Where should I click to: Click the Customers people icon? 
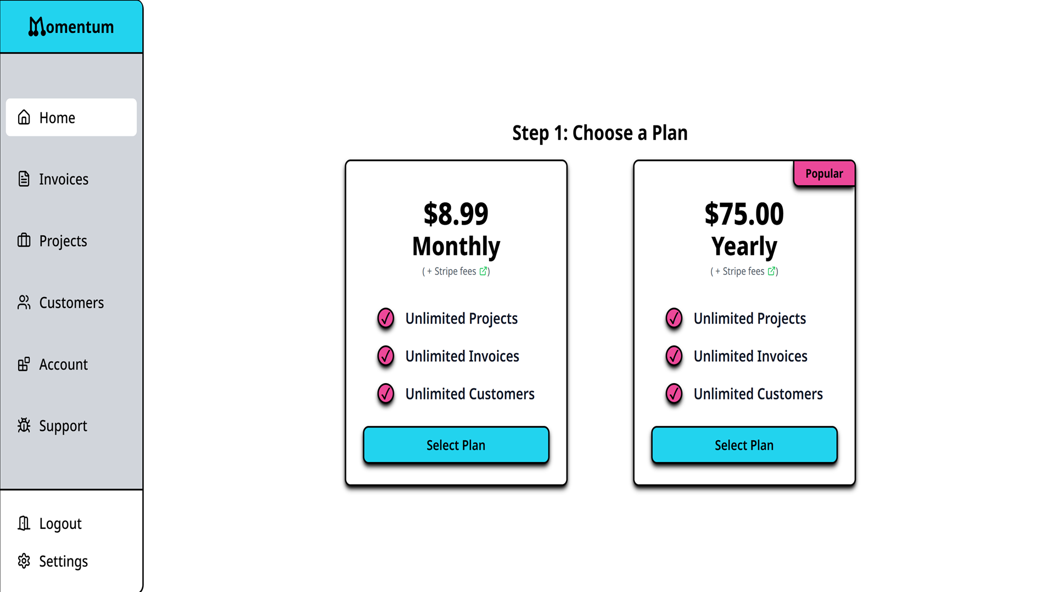click(x=24, y=302)
